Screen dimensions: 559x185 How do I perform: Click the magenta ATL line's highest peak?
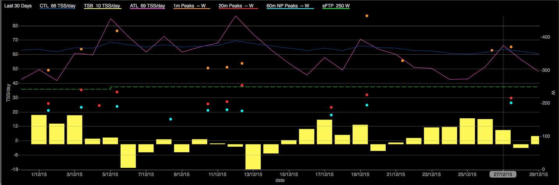pos(236,16)
